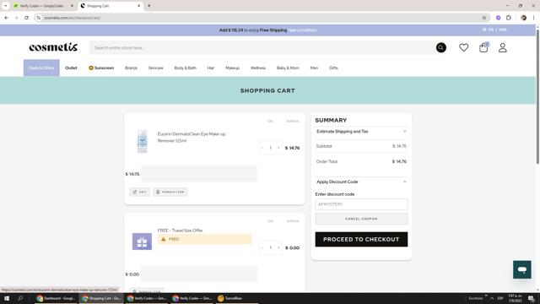Open the Eucerin DermatoClean product link
This screenshot has height=304, width=540.
coord(192,137)
